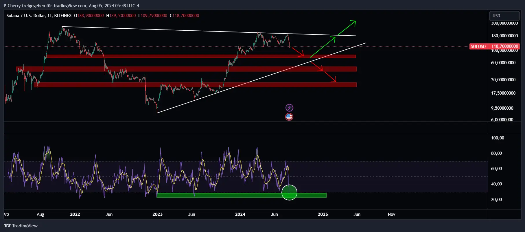Select the green circle on the RSI pane
The image size is (525, 232).
pos(289,192)
